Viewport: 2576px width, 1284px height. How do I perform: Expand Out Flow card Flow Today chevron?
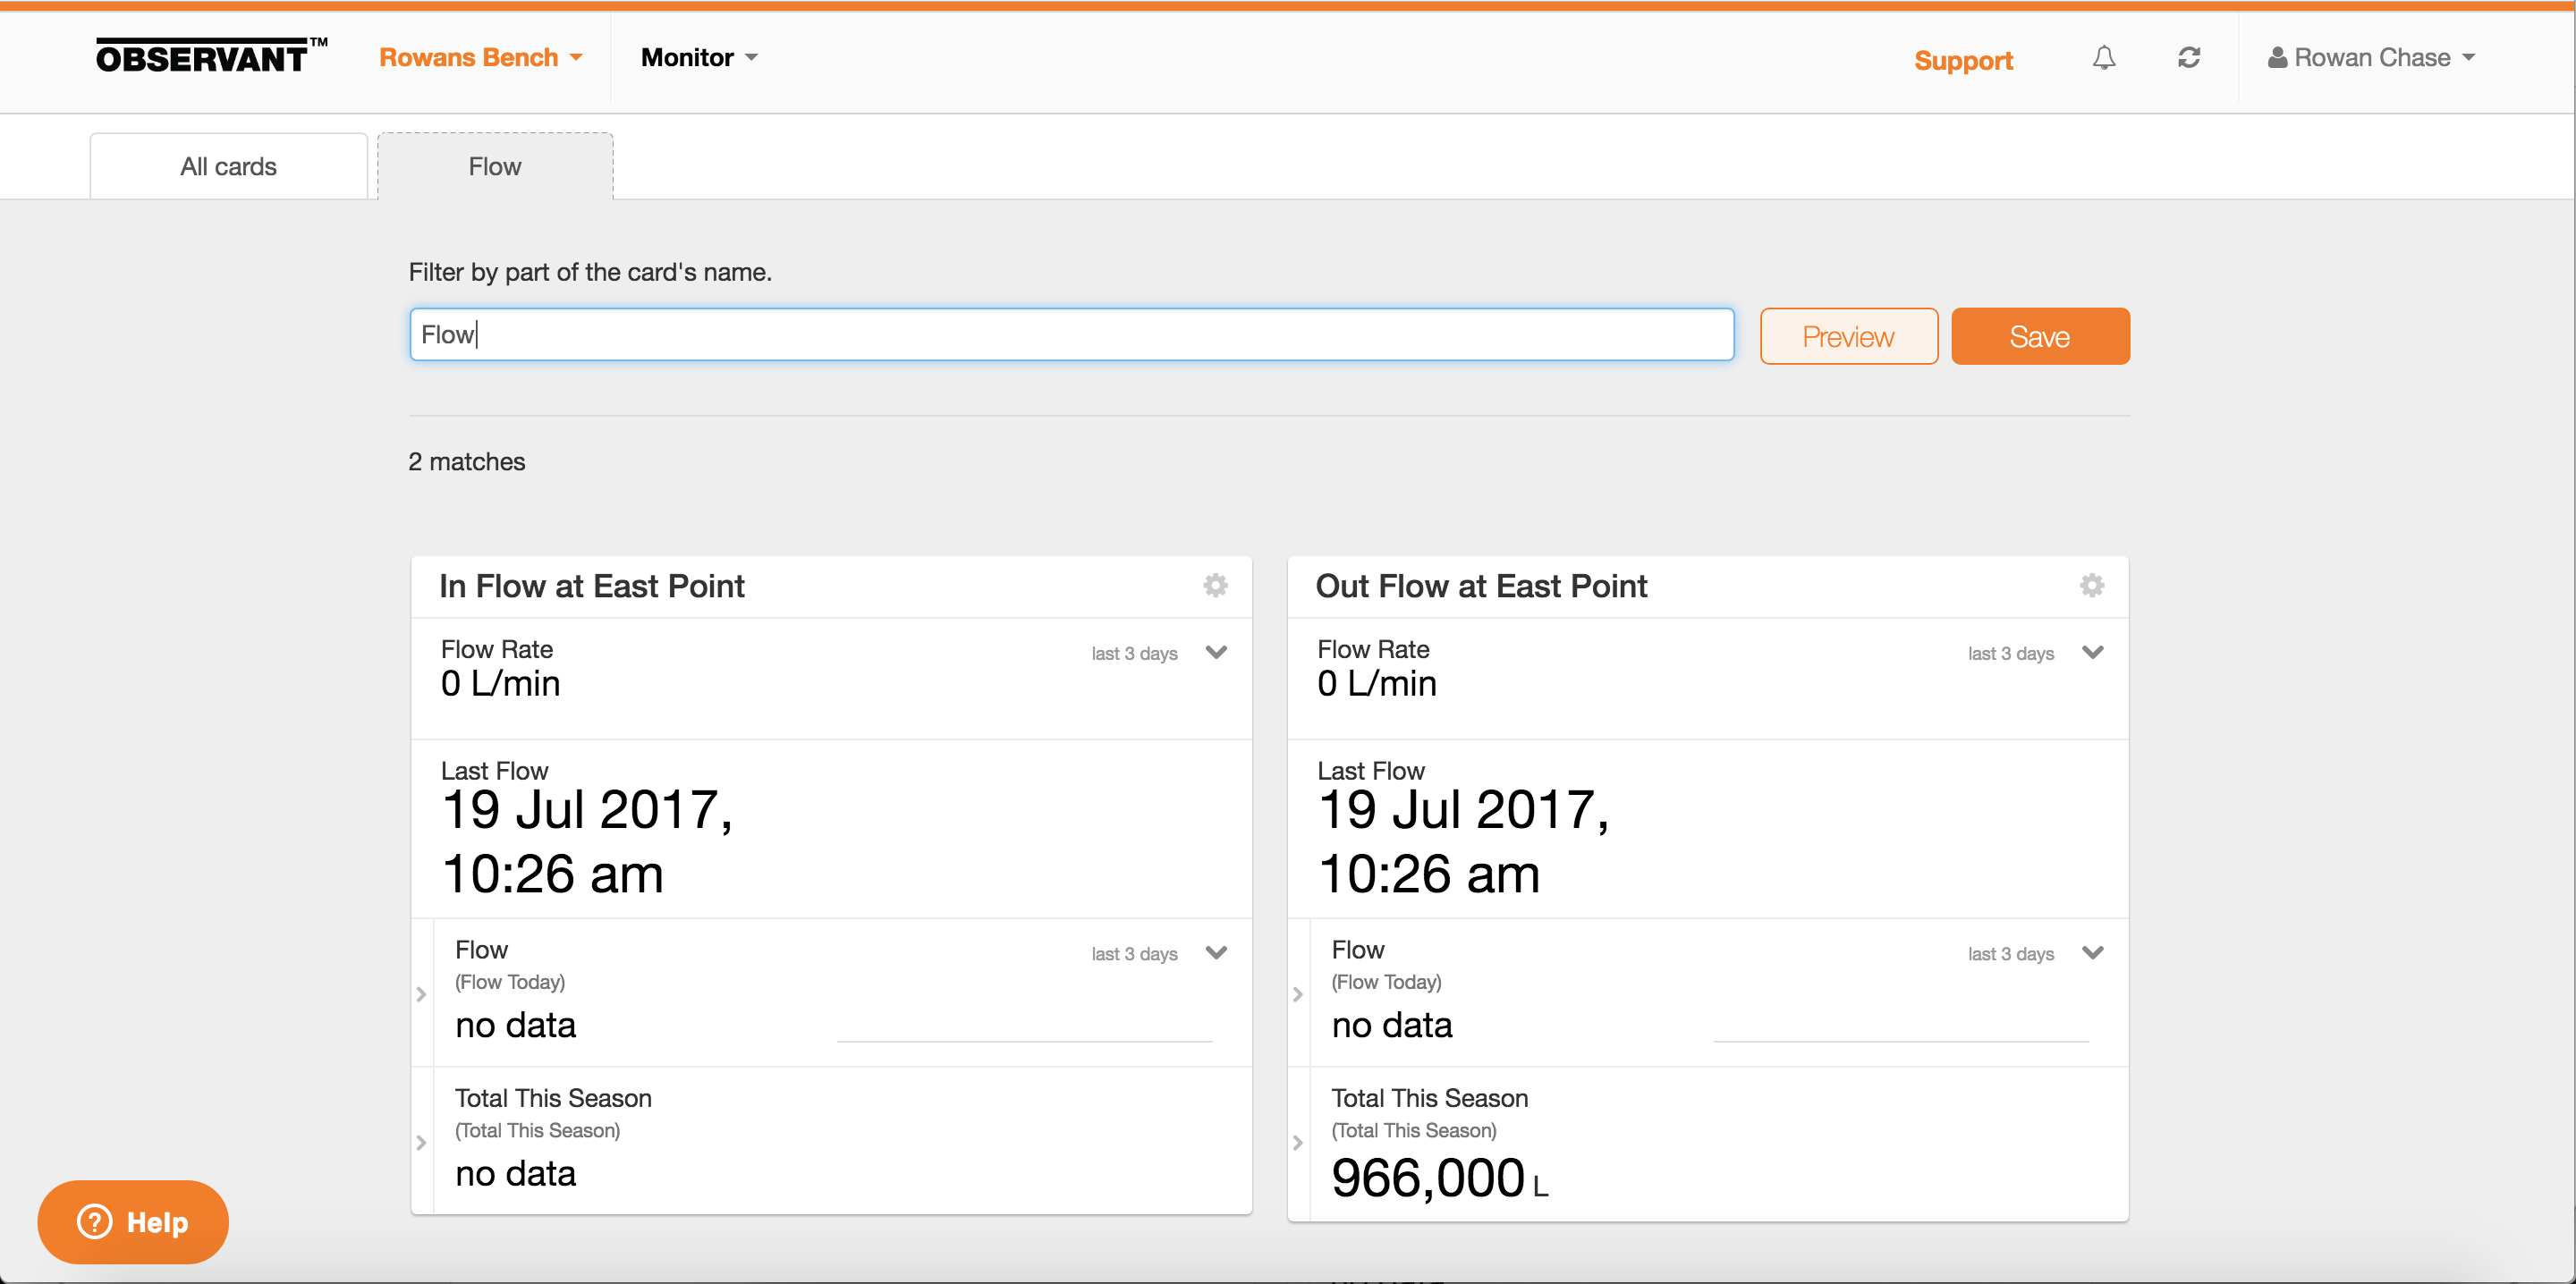[x=2092, y=952]
